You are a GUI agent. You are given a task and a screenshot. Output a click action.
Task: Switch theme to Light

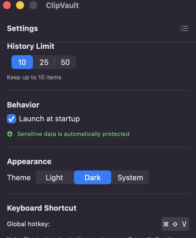point(54,177)
